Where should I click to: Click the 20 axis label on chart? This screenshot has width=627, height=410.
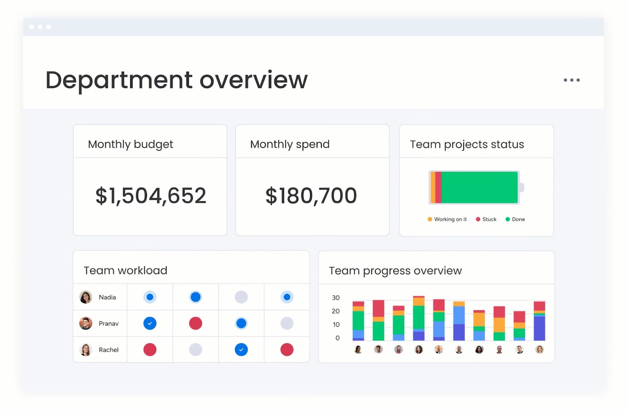click(336, 311)
